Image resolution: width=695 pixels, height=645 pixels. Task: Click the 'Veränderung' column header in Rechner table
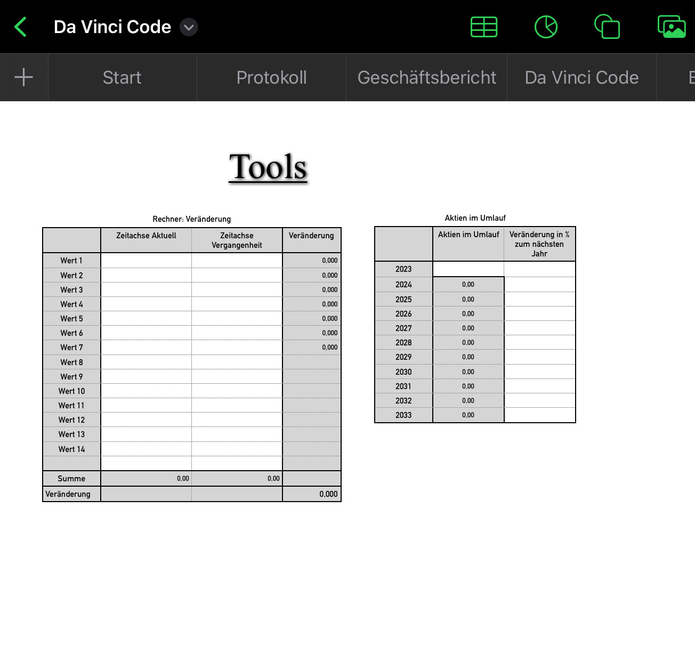311,240
